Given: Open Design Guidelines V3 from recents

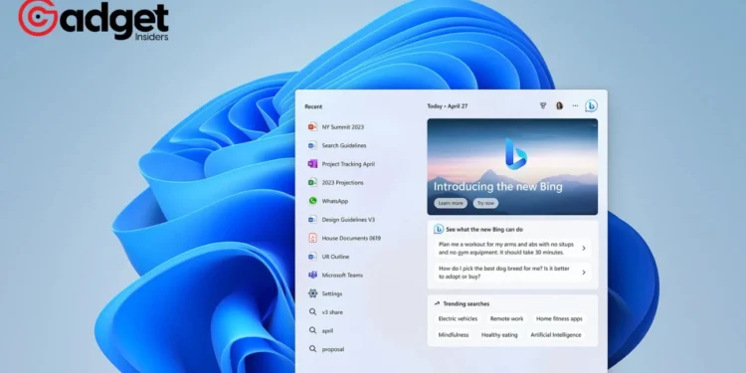Looking at the screenshot, I should click(x=348, y=220).
